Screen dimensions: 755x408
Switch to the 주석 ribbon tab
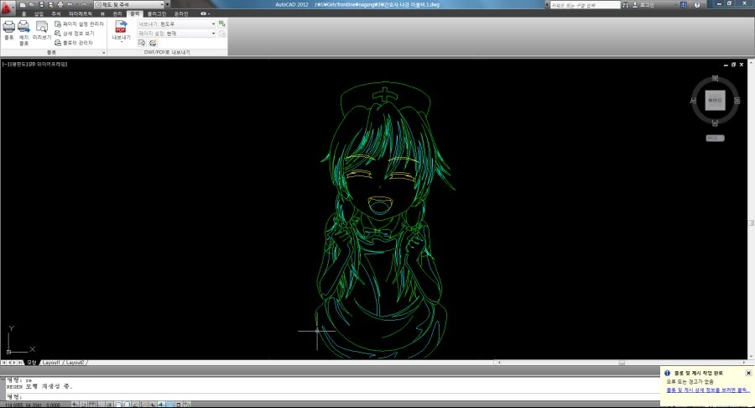click(56, 14)
